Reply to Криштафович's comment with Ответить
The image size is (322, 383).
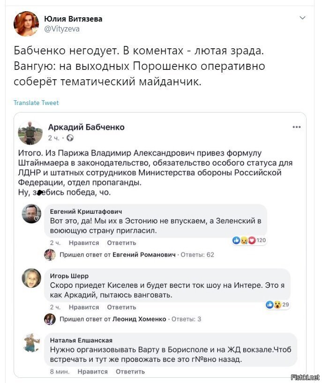pos(121,243)
